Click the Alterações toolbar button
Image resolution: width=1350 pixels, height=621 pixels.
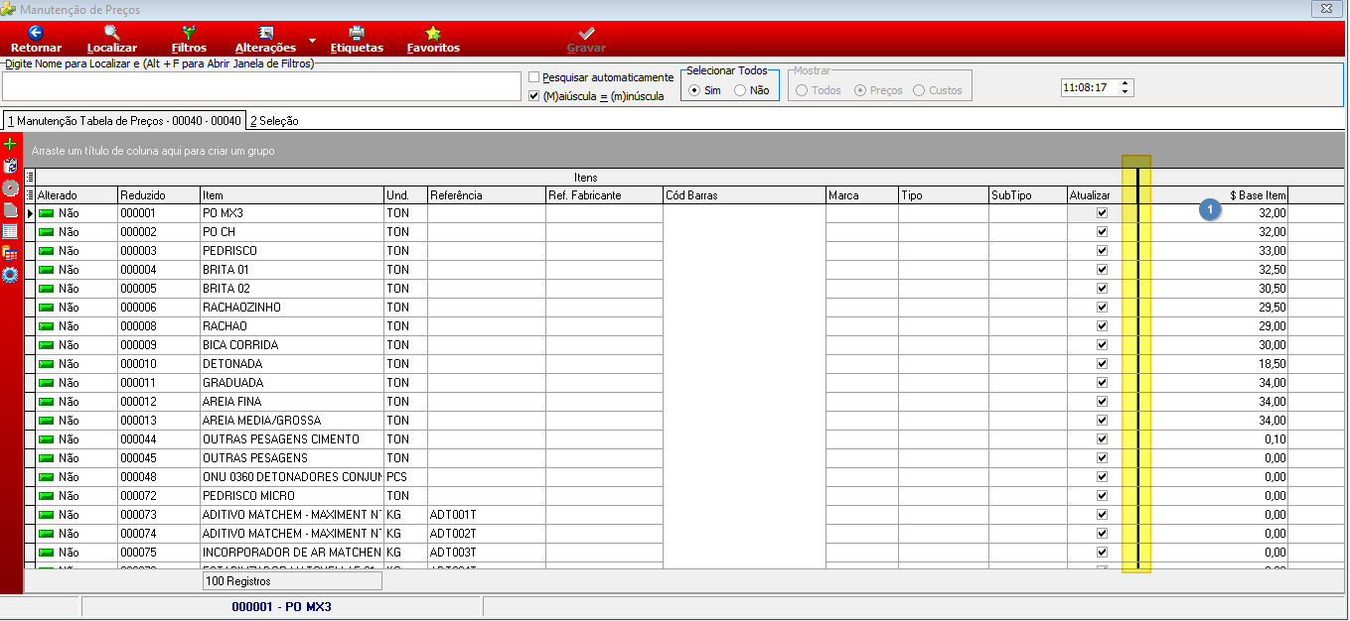265,40
